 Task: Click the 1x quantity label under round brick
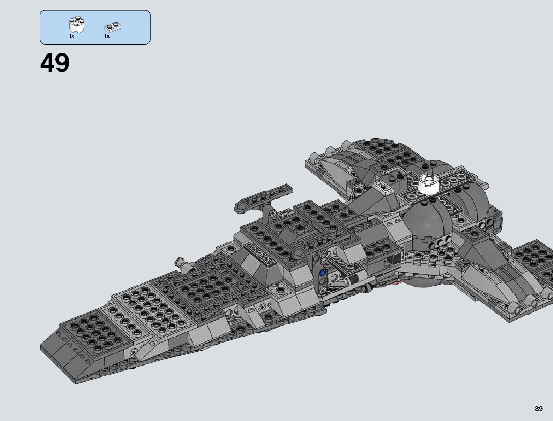click(72, 36)
